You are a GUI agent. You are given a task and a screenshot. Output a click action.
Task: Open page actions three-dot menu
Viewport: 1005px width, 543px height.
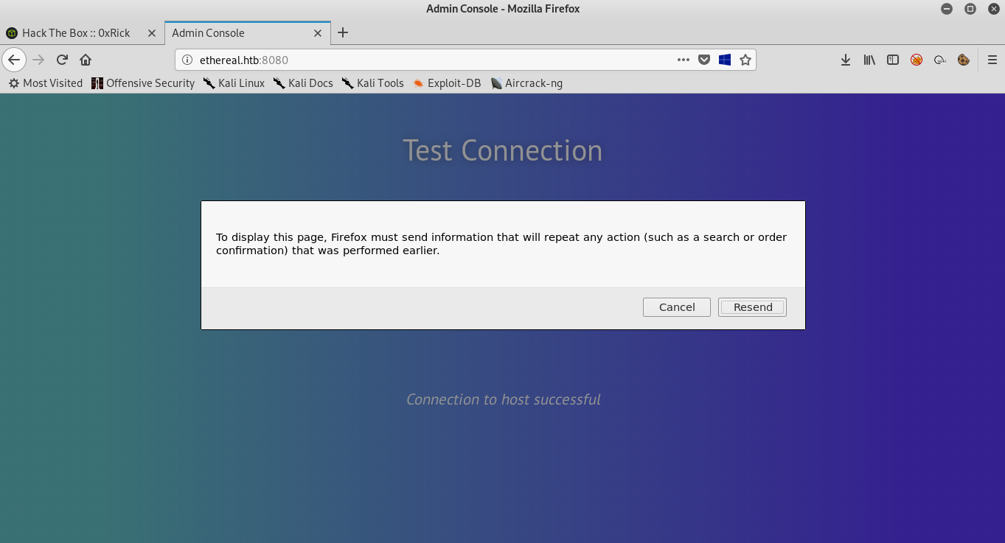[684, 60]
